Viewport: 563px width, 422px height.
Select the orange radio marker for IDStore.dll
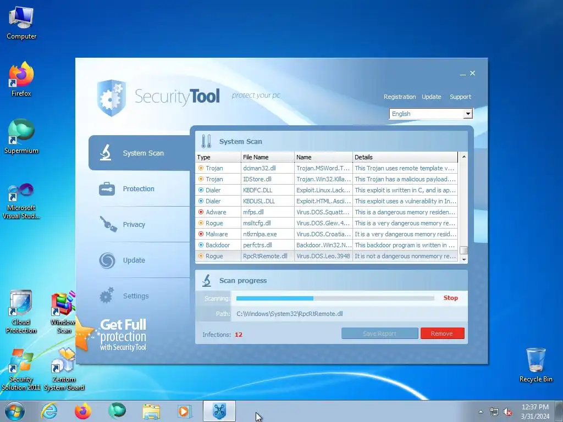point(201,179)
